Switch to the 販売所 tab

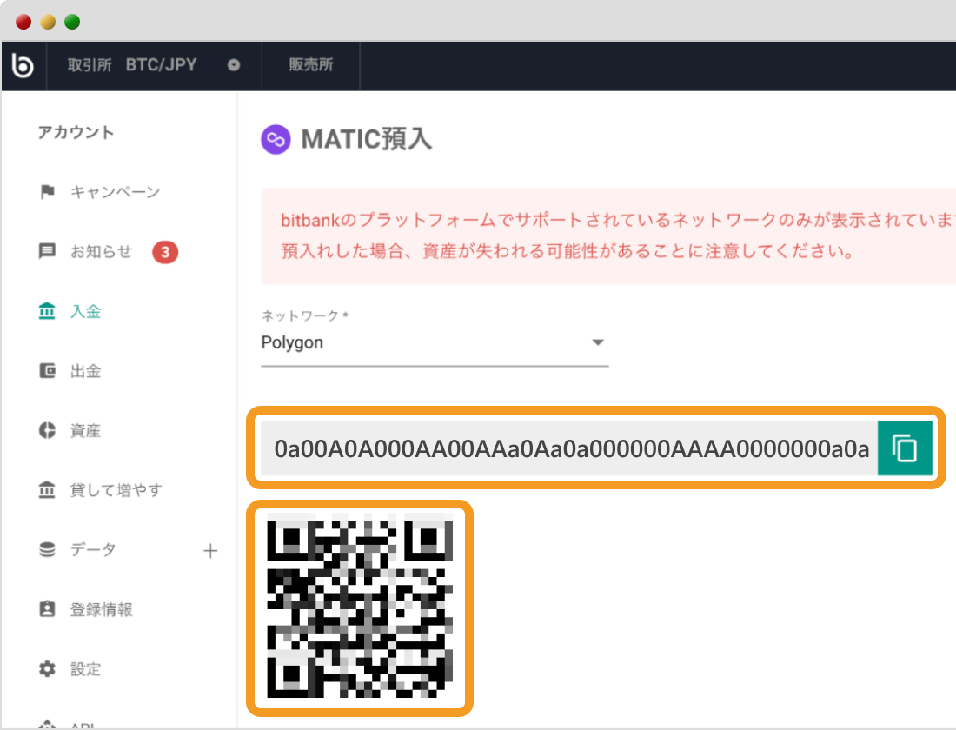click(311, 65)
